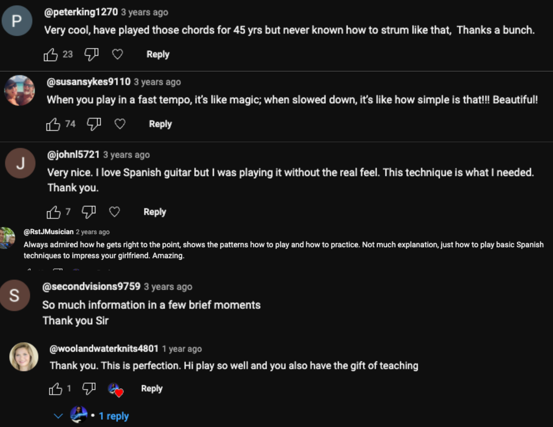Open @RstJMusician's channel link
The height and width of the screenshot is (427, 553).
tap(49, 232)
